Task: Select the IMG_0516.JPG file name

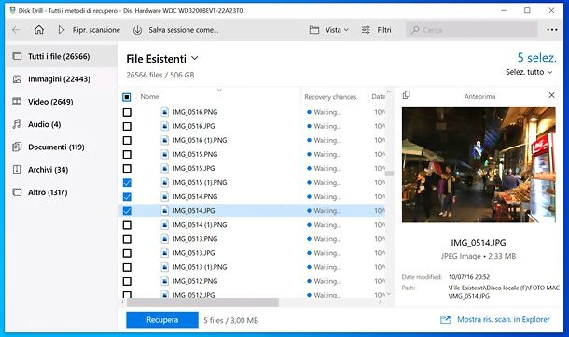Action: pyautogui.click(x=193, y=126)
